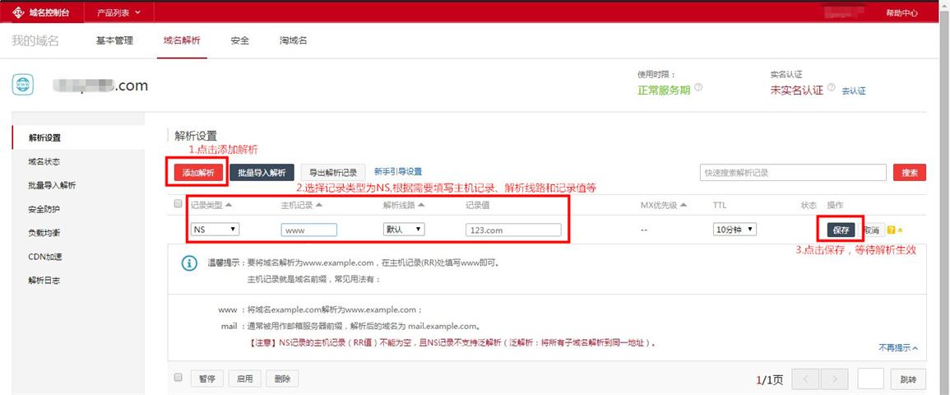Toggle select-all checkbox in table header
Viewport: 950px width, 395px height.
pyautogui.click(x=178, y=204)
